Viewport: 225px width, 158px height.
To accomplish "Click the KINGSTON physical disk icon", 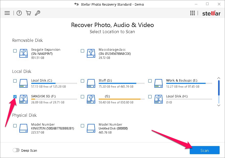I will (x=24, y=128).
